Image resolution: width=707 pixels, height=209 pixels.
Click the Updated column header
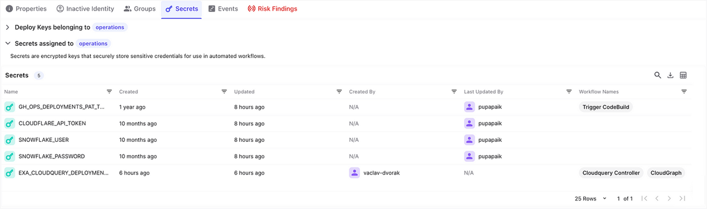pyautogui.click(x=244, y=92)
